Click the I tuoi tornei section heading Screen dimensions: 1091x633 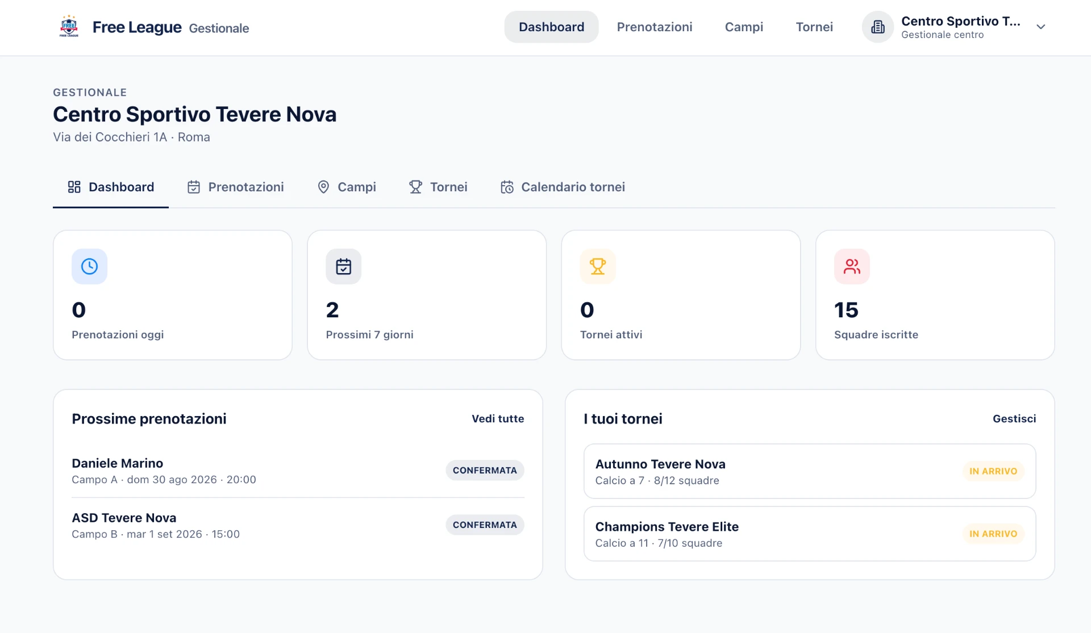(623, 418)
